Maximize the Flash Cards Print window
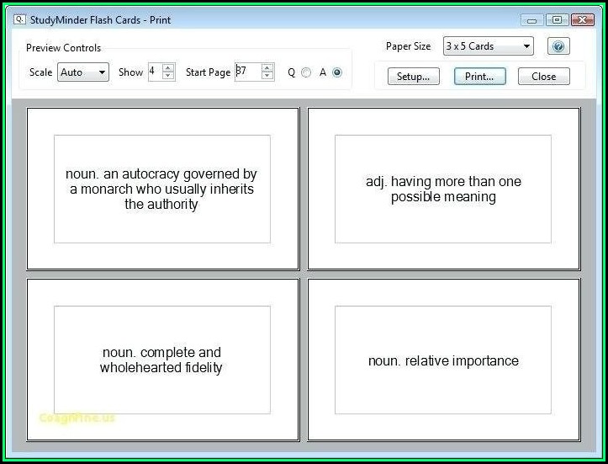Screen dimensions: 608x464 tap(556, 19)
